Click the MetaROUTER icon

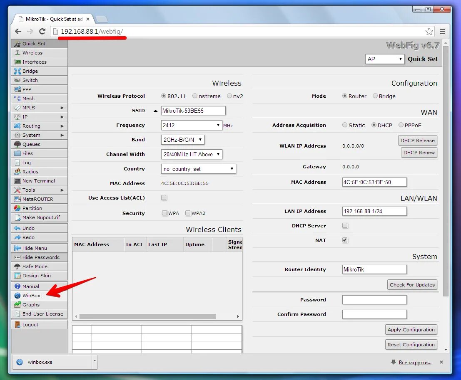17,199
